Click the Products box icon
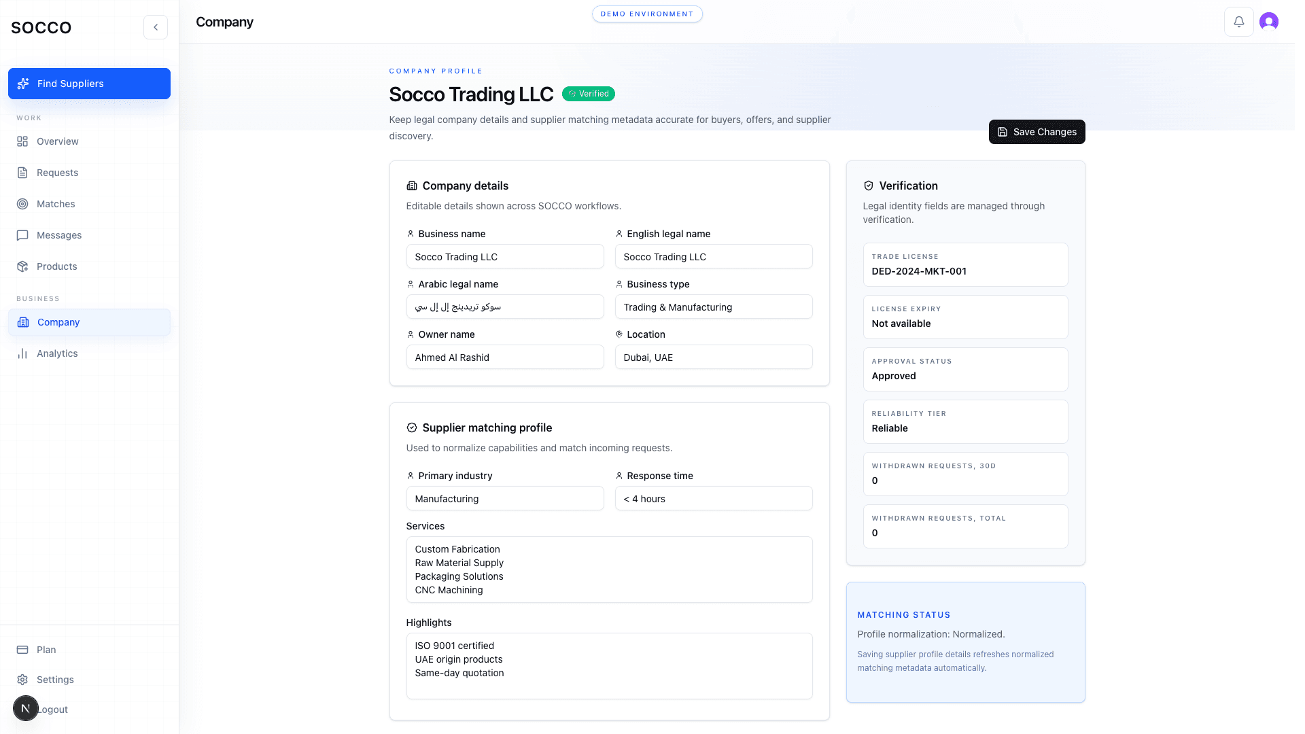The height and width of the screenshot is (734, 1305). (x=22, y=266)
